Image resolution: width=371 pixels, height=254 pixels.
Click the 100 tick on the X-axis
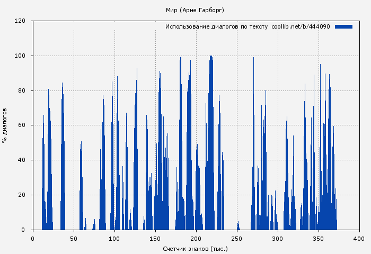click(114, 239)
